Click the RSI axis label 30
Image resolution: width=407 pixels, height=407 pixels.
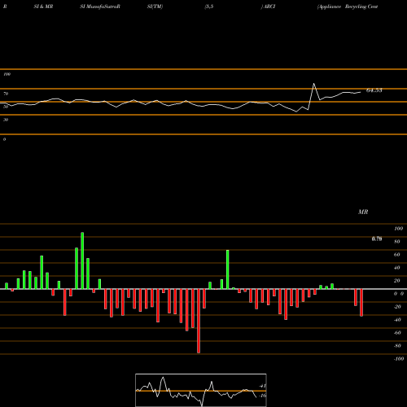coord(6,120)
